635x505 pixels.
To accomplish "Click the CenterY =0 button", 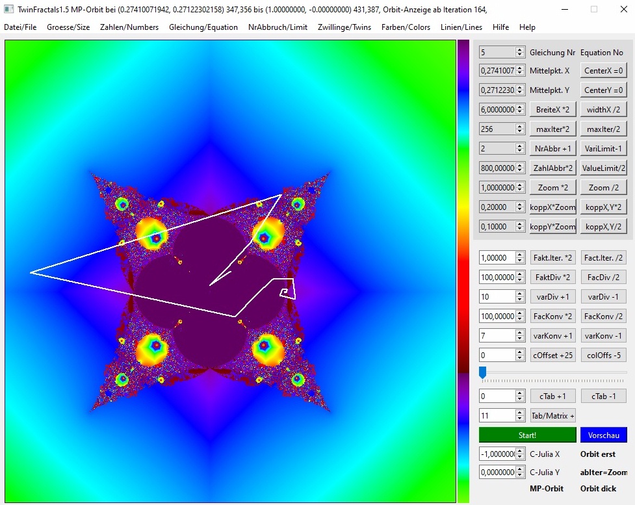I will click(603, 90).
